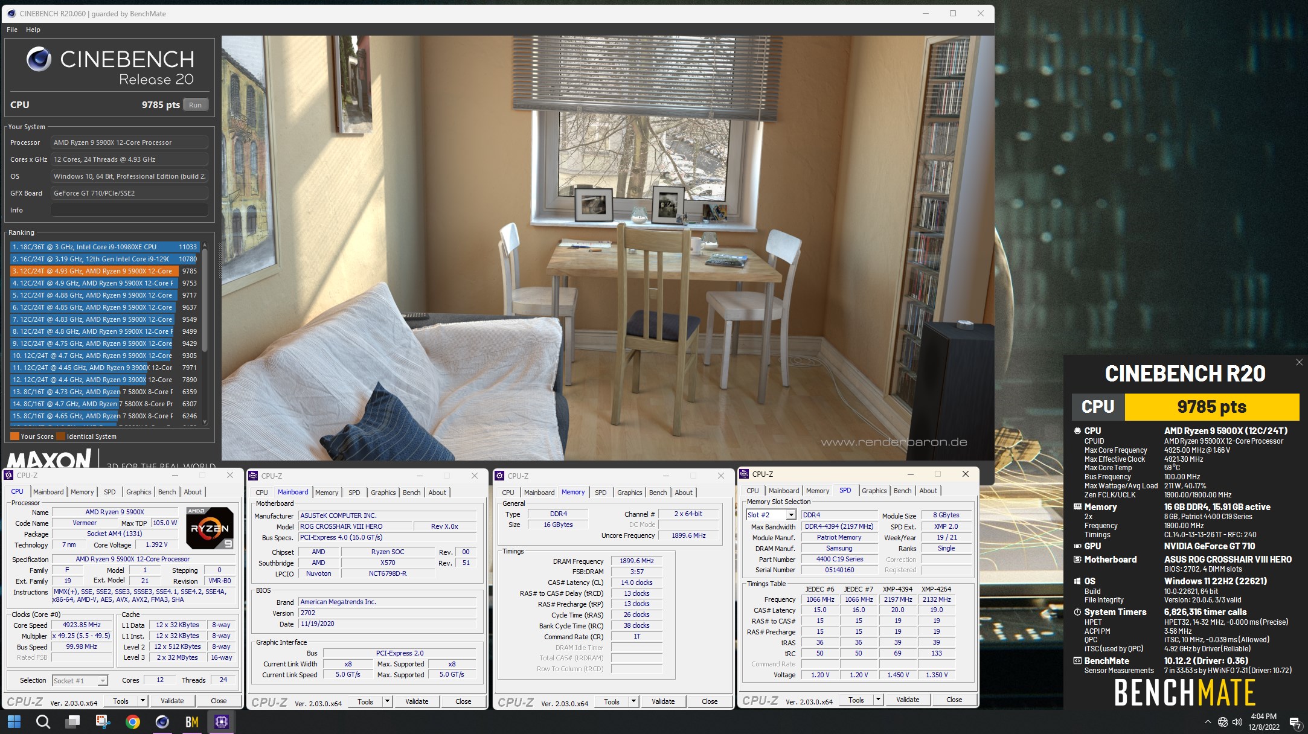Click the Cinebench title bar app icon

[x=10, y=13]
